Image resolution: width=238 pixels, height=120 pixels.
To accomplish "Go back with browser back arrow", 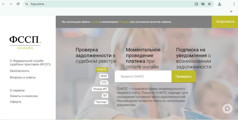I will [x=4, y=4].
